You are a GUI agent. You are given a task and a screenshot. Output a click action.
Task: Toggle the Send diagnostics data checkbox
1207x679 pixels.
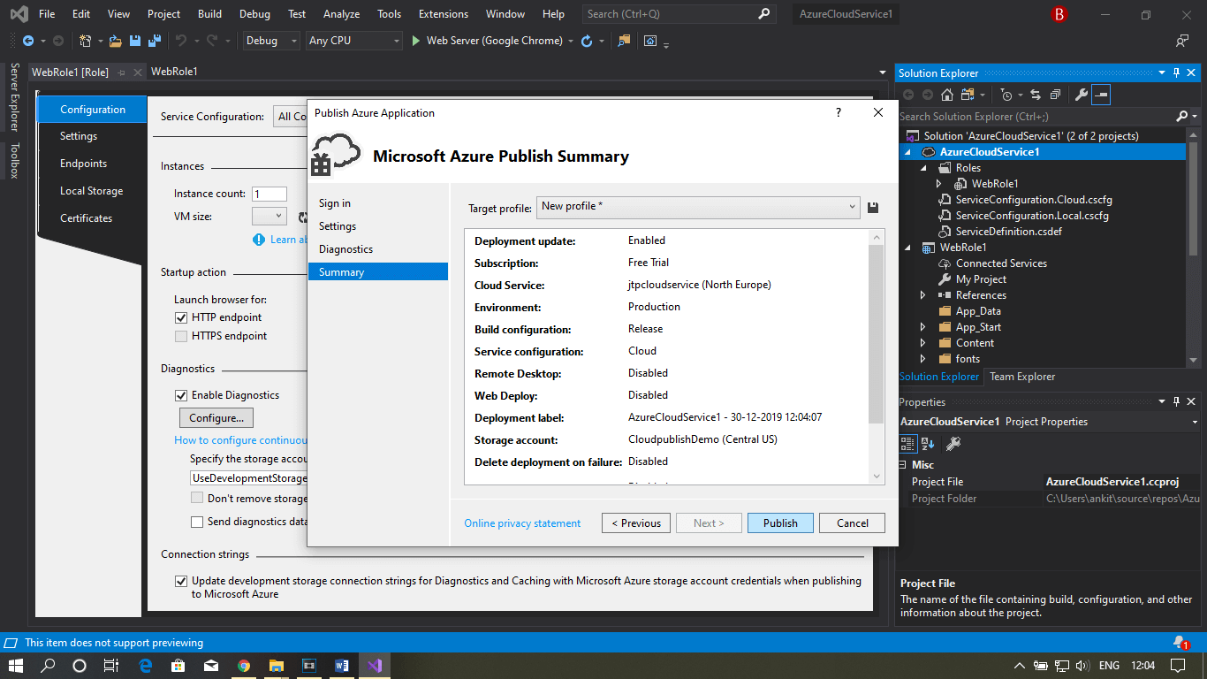coord(197,522)
